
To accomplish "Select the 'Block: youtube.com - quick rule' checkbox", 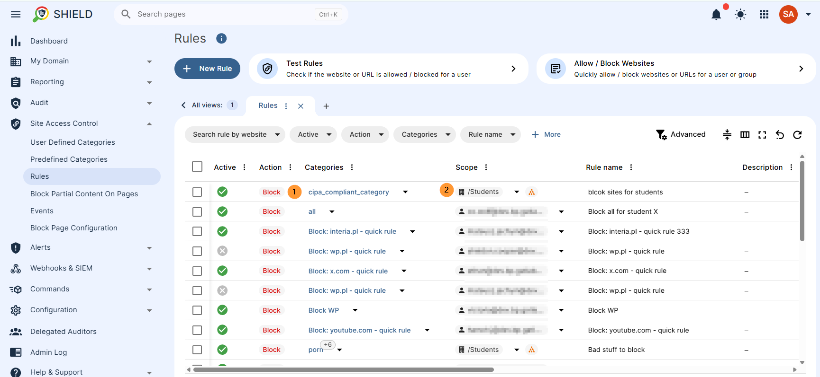I will coord(197,330).
